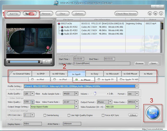The height and width of the screenshot is (131, 167).
Task: Switch to the to HD Video tab
Action: [58, 74]
